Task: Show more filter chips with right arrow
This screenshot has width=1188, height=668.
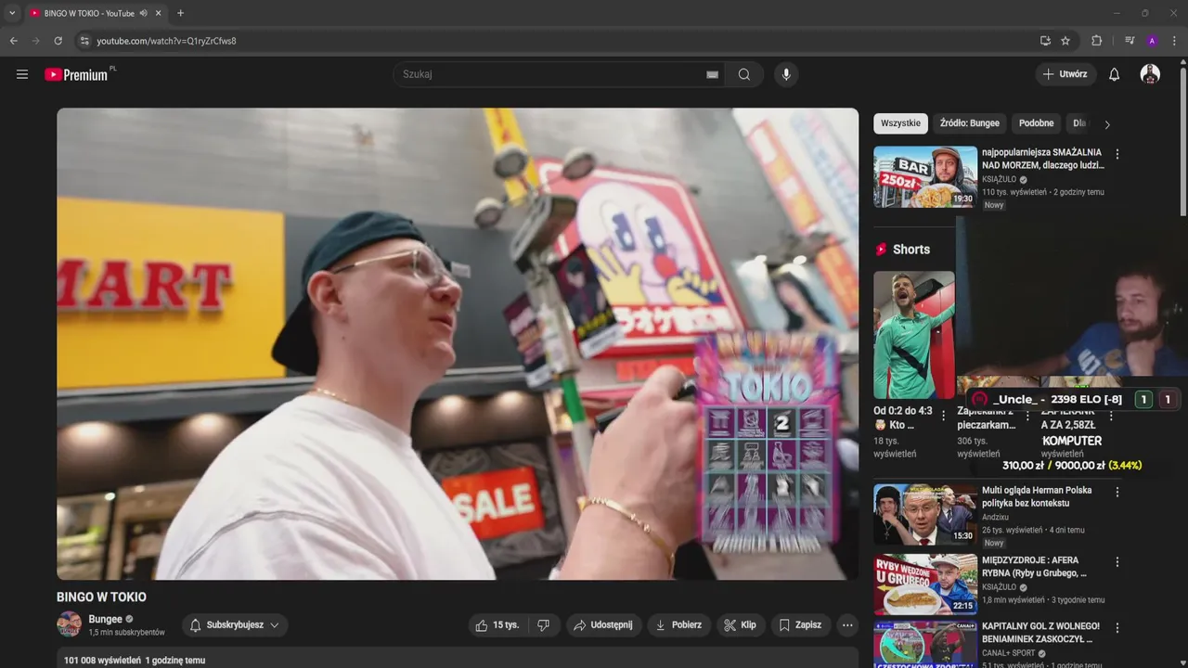Action: pyautogui.click(x=1106, y=124)
